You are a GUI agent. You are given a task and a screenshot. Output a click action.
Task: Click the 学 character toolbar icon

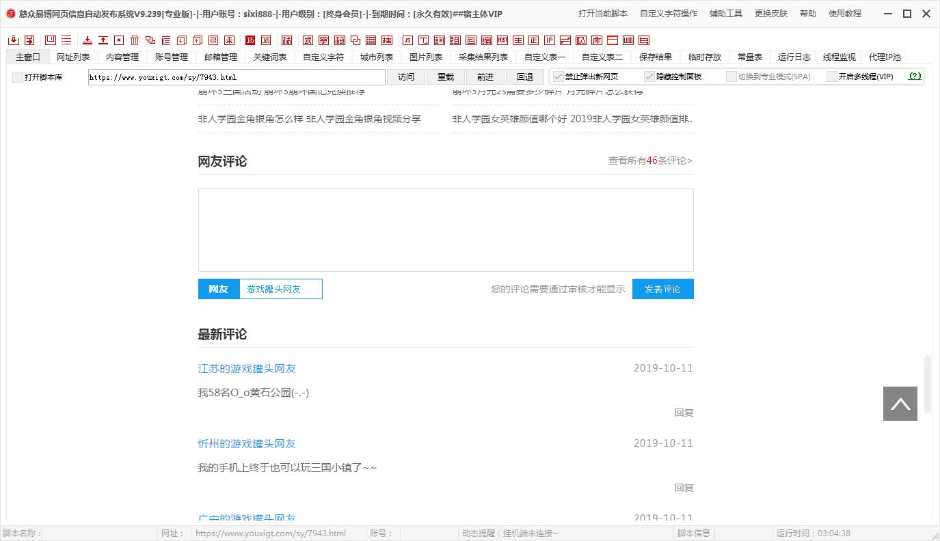(x=324, y=40)
